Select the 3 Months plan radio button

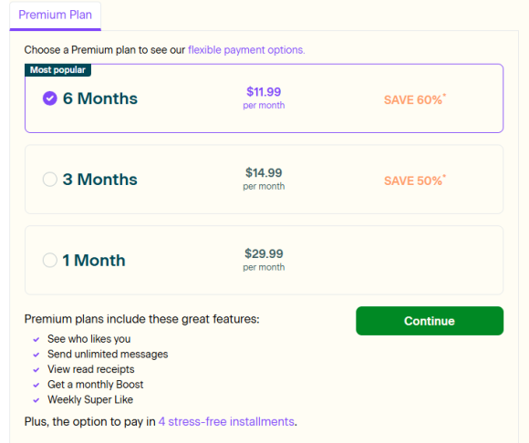pyautogui.click(x=50, y=180)
